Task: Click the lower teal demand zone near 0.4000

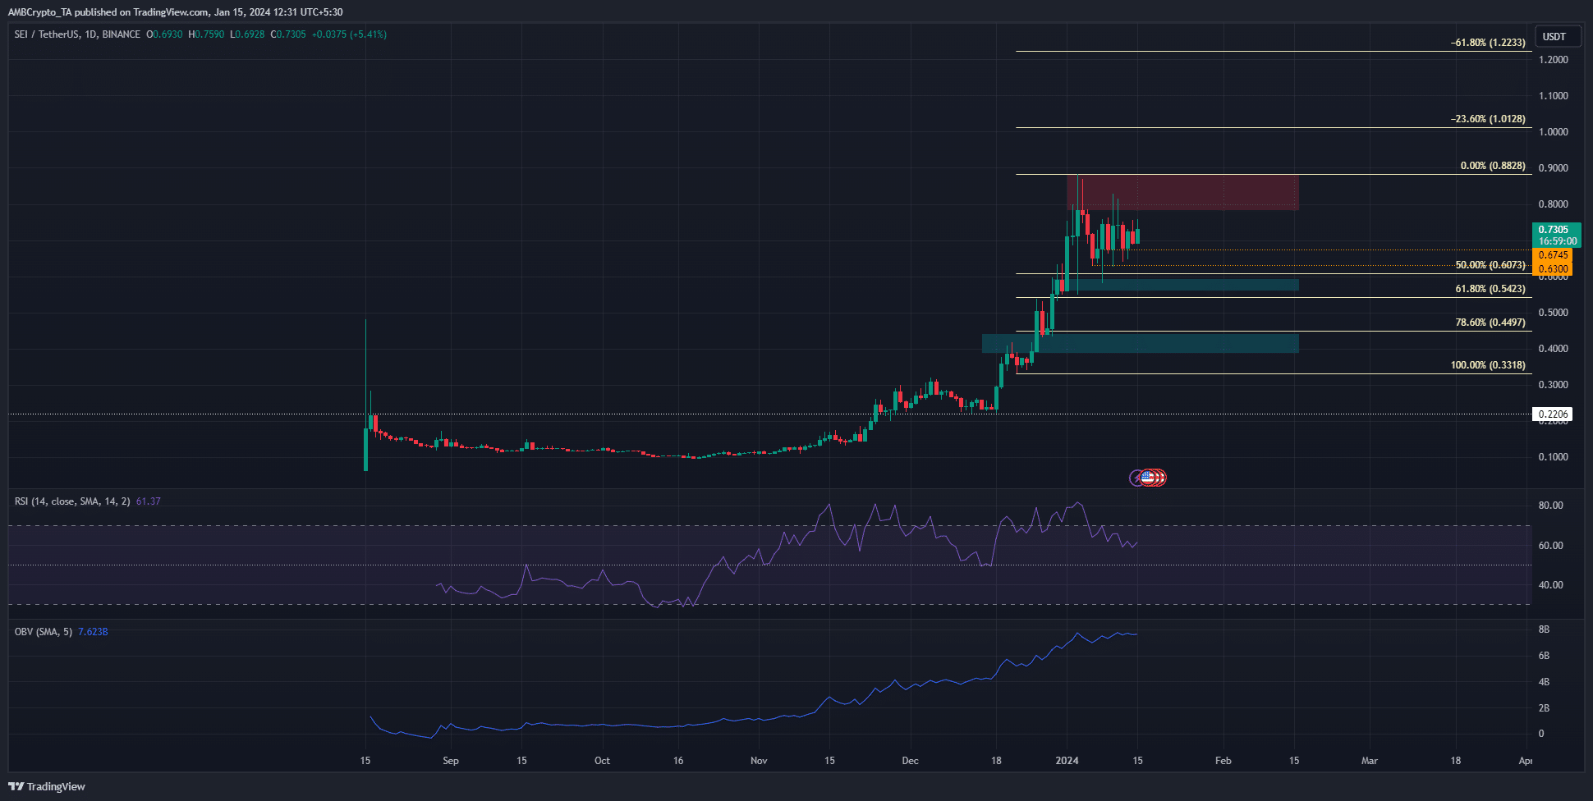Action: [1141, 343]
